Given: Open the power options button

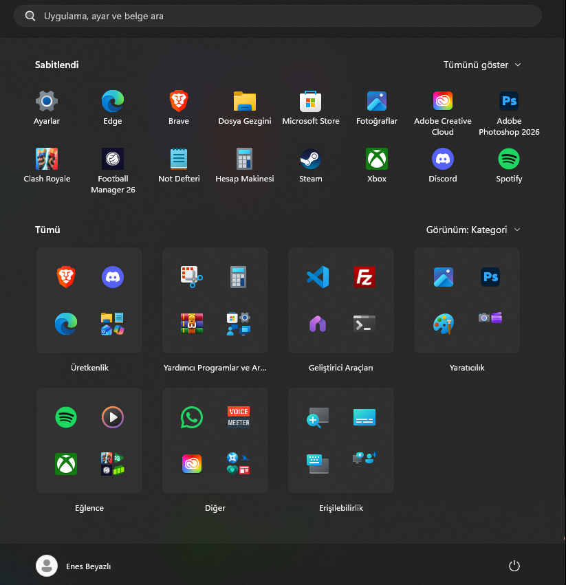Looking at the screenshot, I should click(x=514, y=566).
